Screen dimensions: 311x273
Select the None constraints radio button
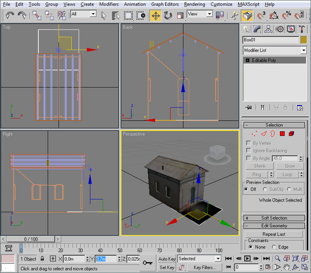(x=251, y=247)
